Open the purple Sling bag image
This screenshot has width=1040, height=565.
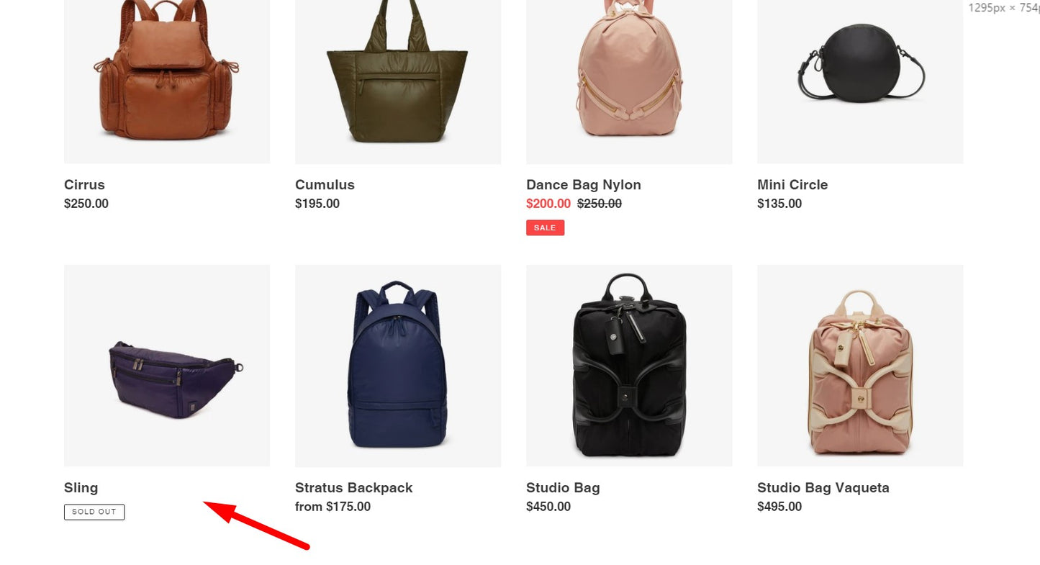pos(167,366)
